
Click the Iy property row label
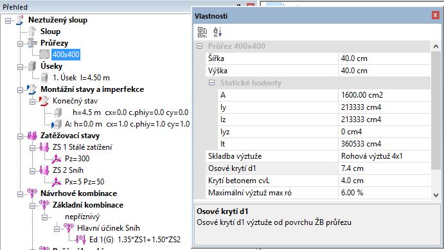[x=224, y=107]
